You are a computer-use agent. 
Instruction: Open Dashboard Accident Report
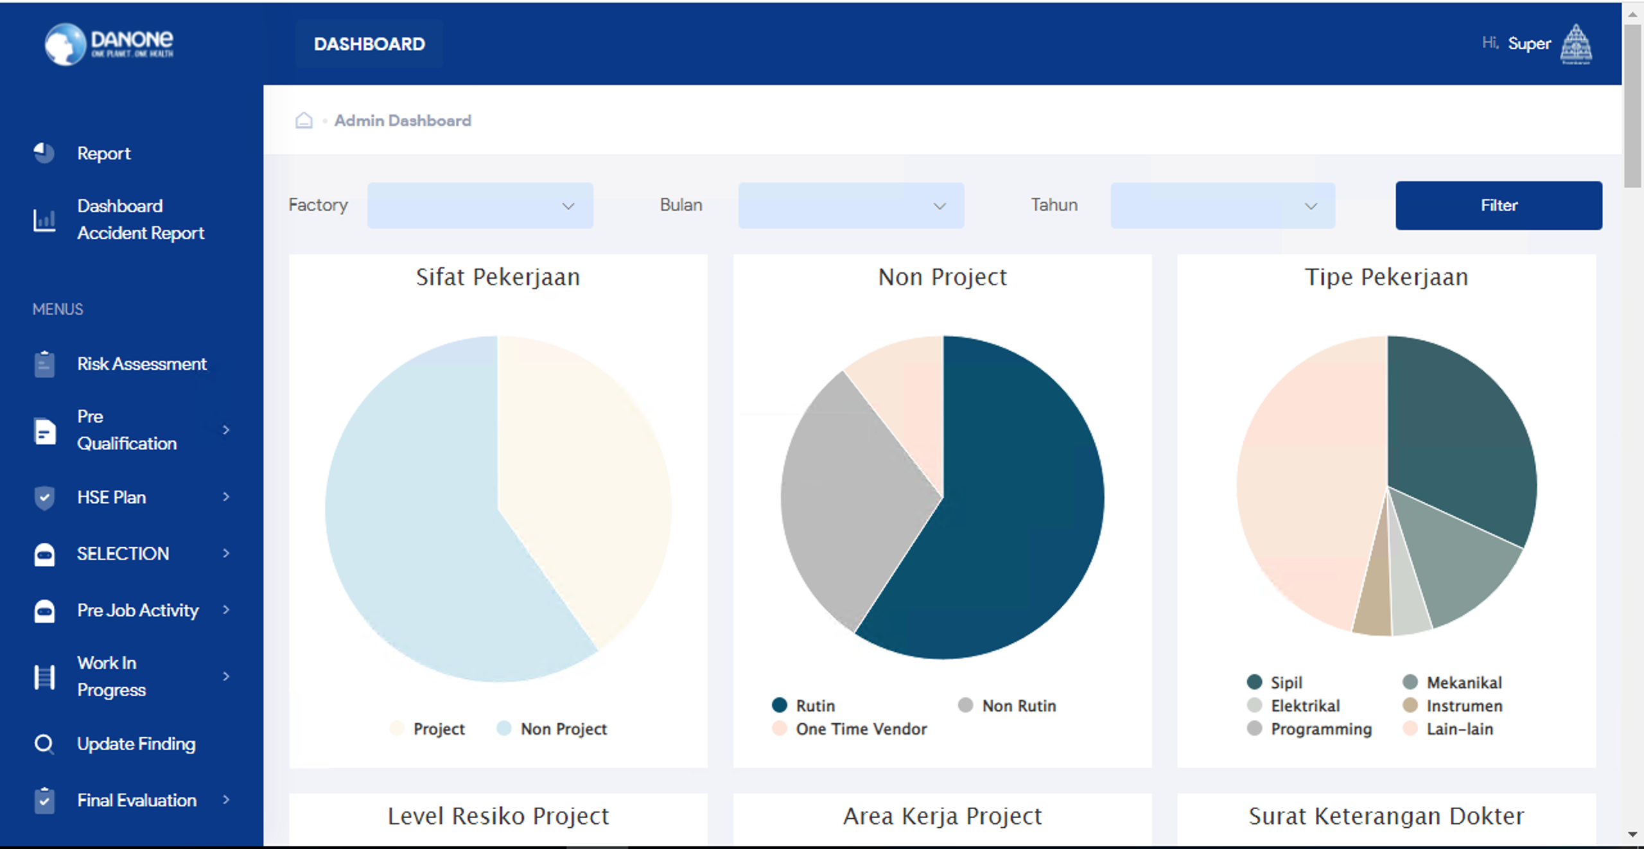[x=141, y=220]
